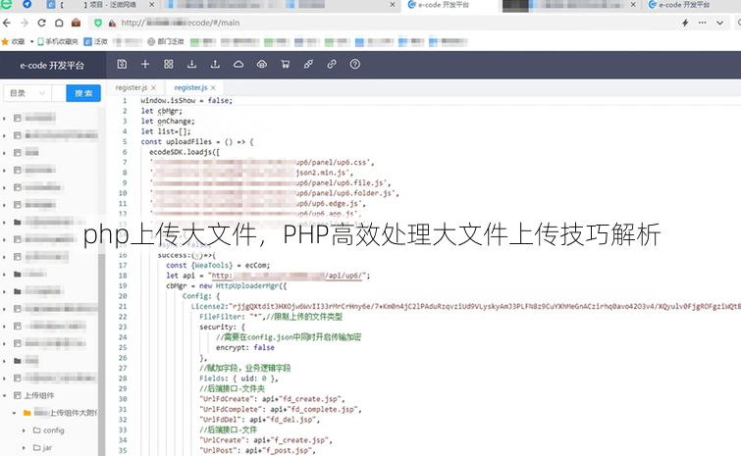Click the blue 搜索 button
Viewport: 741px width, 456px height.
[x=83, y=93]
